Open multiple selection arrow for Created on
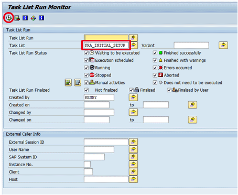238x195 pixels. point(192,105)
